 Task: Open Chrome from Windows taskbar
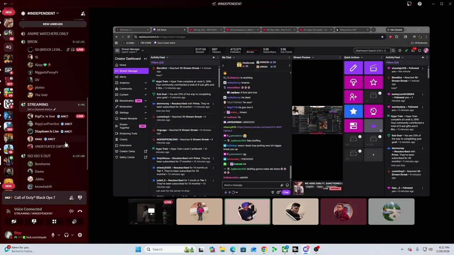click(x=264, y=249)
